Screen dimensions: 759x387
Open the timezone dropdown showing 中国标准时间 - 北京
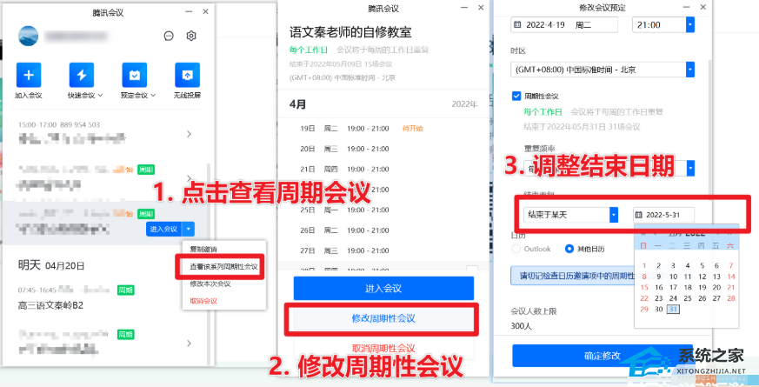(690, 70)
